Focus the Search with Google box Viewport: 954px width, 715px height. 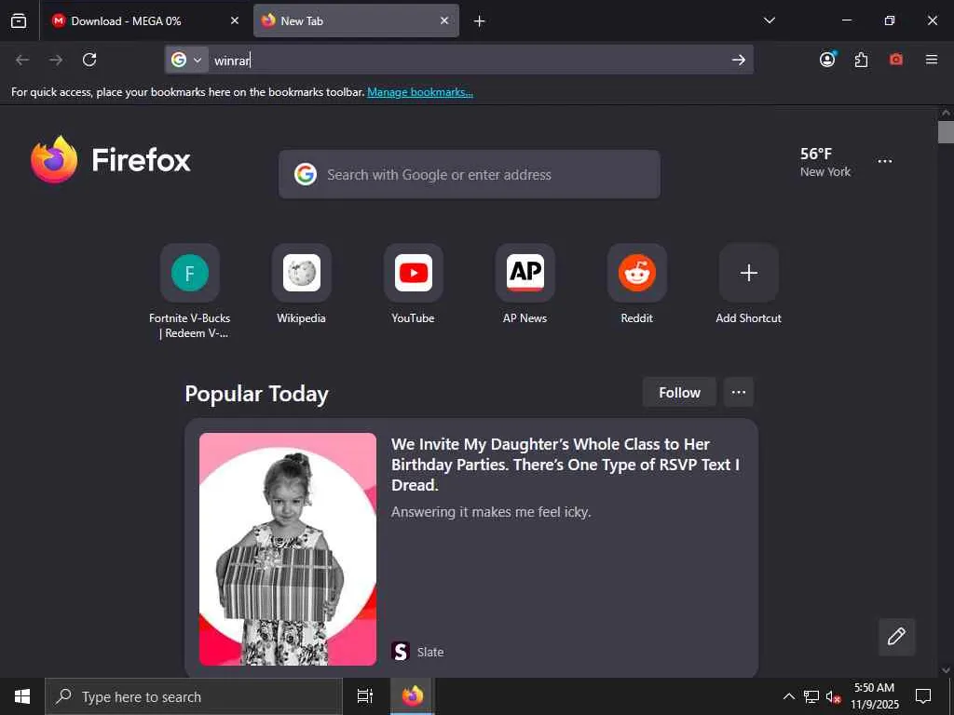(470, 174)
